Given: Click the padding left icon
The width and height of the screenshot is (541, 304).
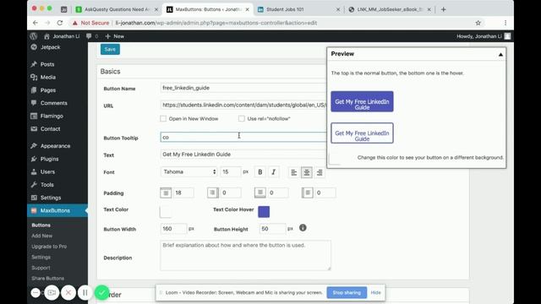Looking at the screenshot, I should coord(307,193).
